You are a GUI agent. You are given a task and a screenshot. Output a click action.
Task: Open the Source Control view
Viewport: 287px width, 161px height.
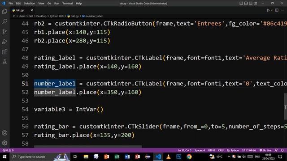point(4,32)
